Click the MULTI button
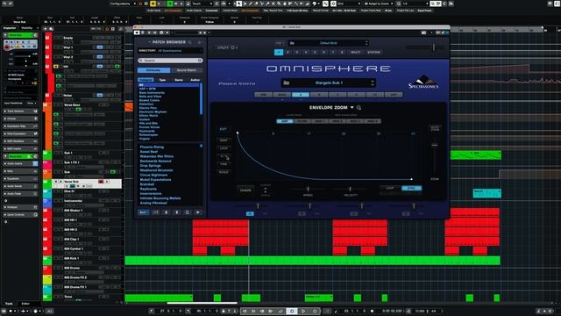This screenshot has height=316, width=561. tap(355, 53)
